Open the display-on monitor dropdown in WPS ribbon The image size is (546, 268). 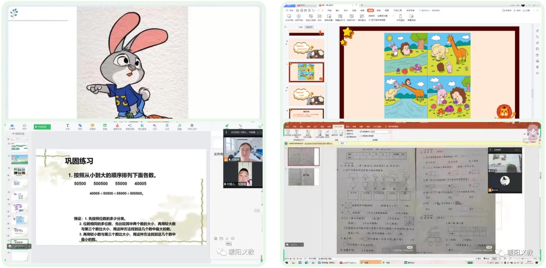click(x=393, y=16)
